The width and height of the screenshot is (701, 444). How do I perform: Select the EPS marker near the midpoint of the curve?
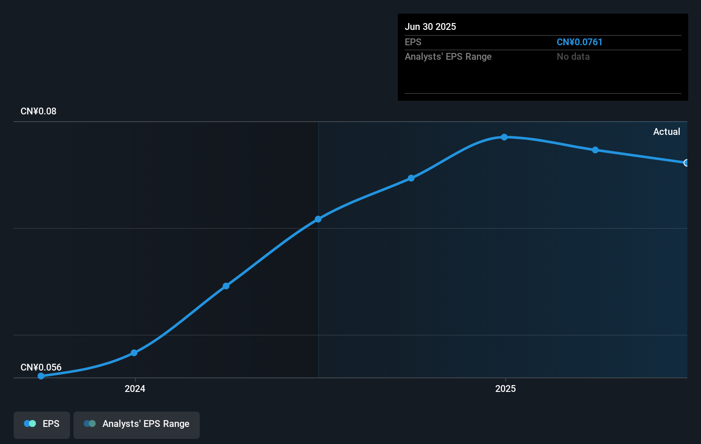click(x=318, y=219)
